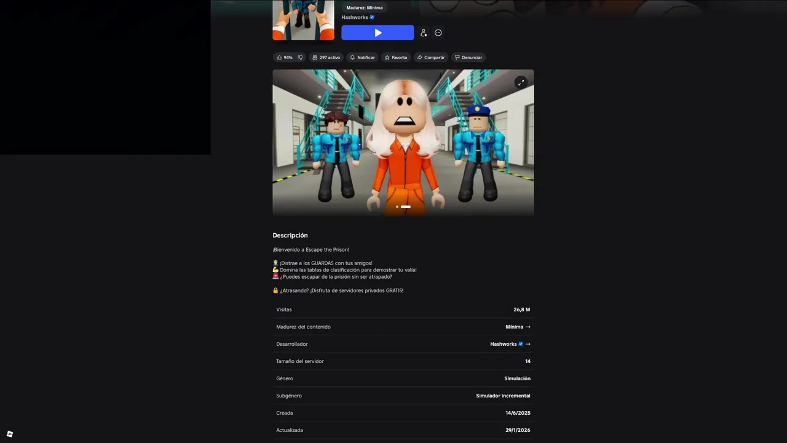Viewport: 787px width, 443px height.
Task: Click the Roblox logo icon in bottom-left corner
Action: coord(10,434)
